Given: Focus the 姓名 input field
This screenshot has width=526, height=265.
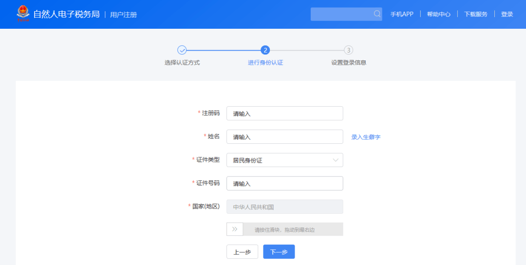Looking at the screenshot, I should pos(285,136).
